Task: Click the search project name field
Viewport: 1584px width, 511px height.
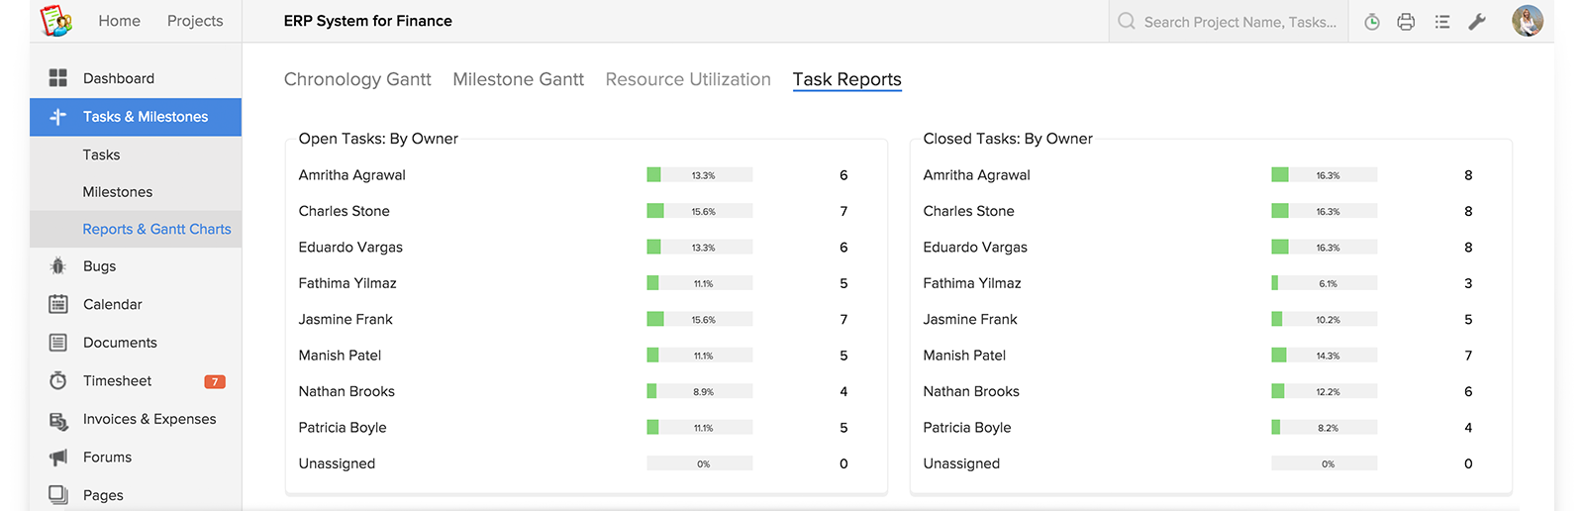Action: pos(1239,22)
